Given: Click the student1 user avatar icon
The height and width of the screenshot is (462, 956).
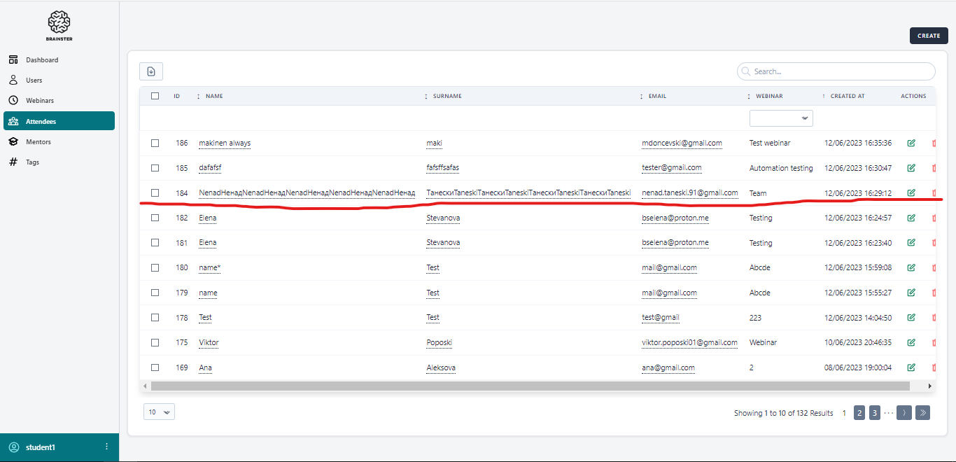Looking at the screenshot, I should coord(14,447).
